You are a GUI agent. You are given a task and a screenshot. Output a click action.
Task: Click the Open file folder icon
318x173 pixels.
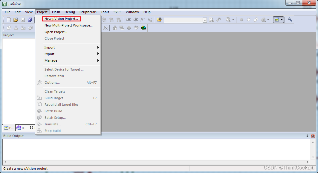(16, 20)
